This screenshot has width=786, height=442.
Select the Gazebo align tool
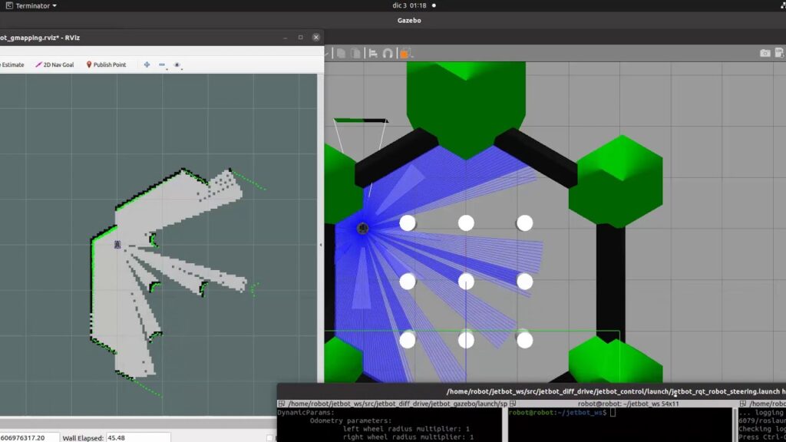point(372,53)
